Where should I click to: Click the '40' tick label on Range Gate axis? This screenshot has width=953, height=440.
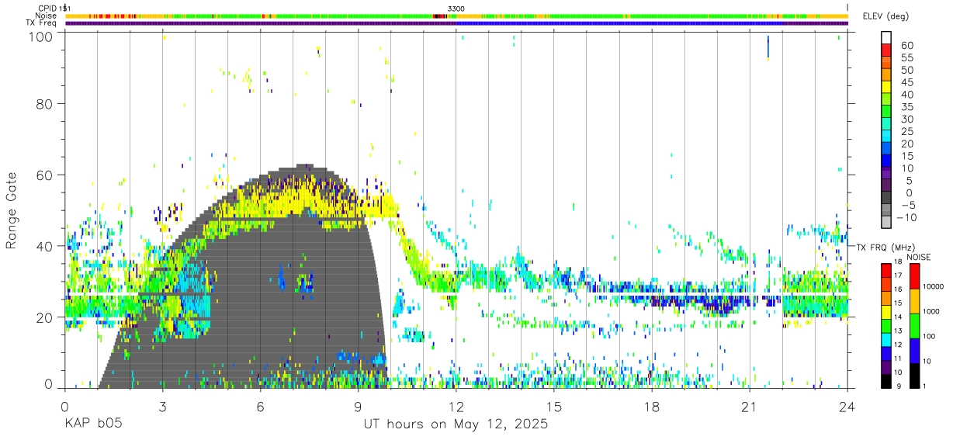point(46,246)
